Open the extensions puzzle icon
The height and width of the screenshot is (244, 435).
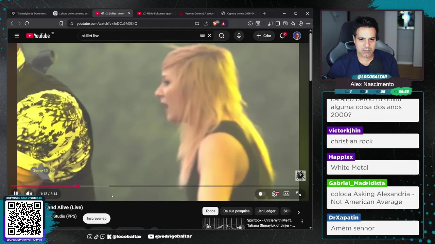point(250,23)
